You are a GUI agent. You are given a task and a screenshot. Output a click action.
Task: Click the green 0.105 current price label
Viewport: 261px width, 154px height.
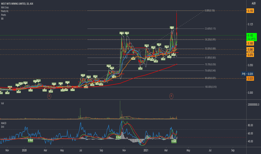(x=251, y=37)
